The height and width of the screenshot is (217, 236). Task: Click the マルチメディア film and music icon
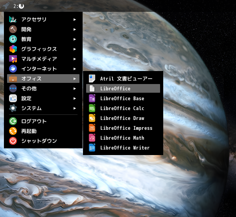pyautogui.click(x=13, y=59)
